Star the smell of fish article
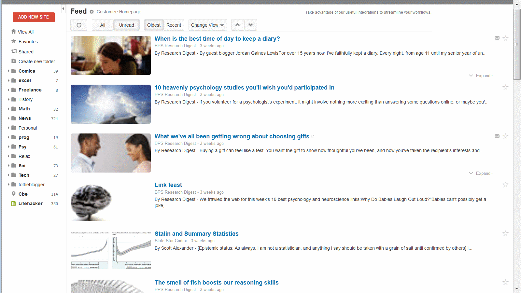This screenshot has width=521, height=293. click(505, 282)
